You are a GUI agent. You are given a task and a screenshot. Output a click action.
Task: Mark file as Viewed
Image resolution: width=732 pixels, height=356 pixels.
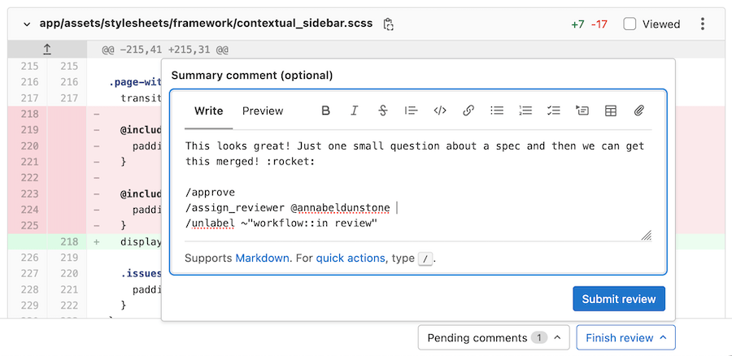pyautogui.click(x=630, y=24)
